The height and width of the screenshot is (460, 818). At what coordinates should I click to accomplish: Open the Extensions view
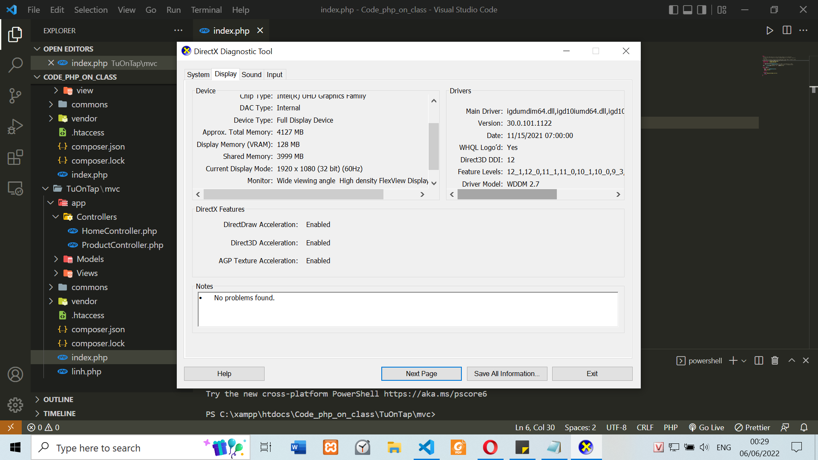(15, 157)
